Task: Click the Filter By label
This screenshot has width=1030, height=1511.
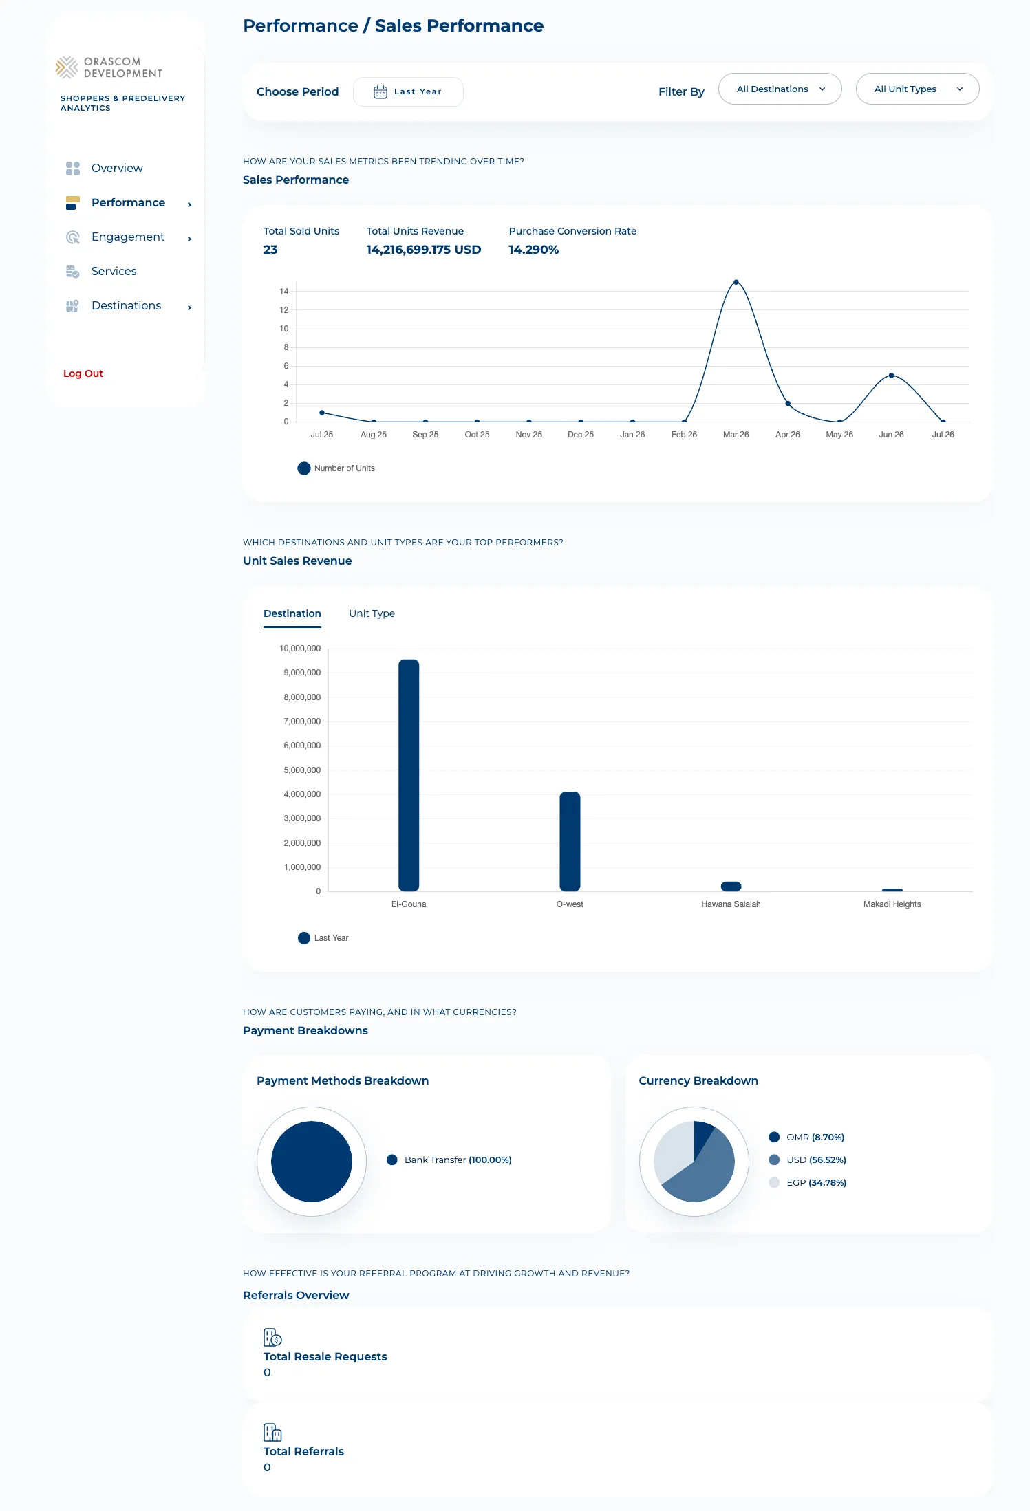Action: click(x=681, y=91)
